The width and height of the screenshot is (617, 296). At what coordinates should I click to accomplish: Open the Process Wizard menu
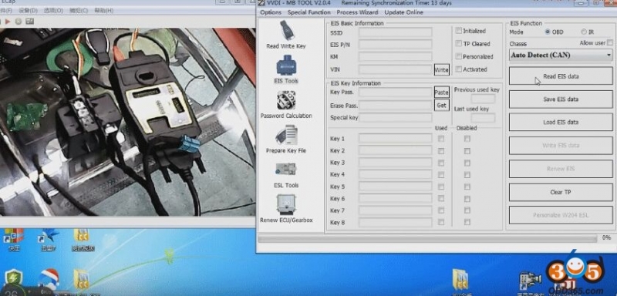(357, 12)
